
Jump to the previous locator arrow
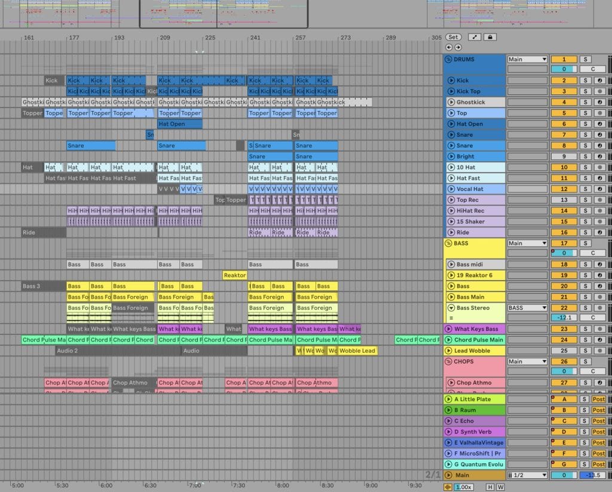449,47
